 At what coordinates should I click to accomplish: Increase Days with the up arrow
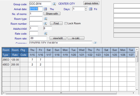coord(86,8)
